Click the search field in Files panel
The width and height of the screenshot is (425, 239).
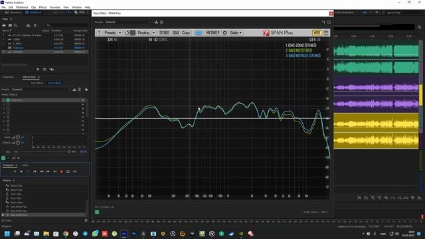click(67, 25)
